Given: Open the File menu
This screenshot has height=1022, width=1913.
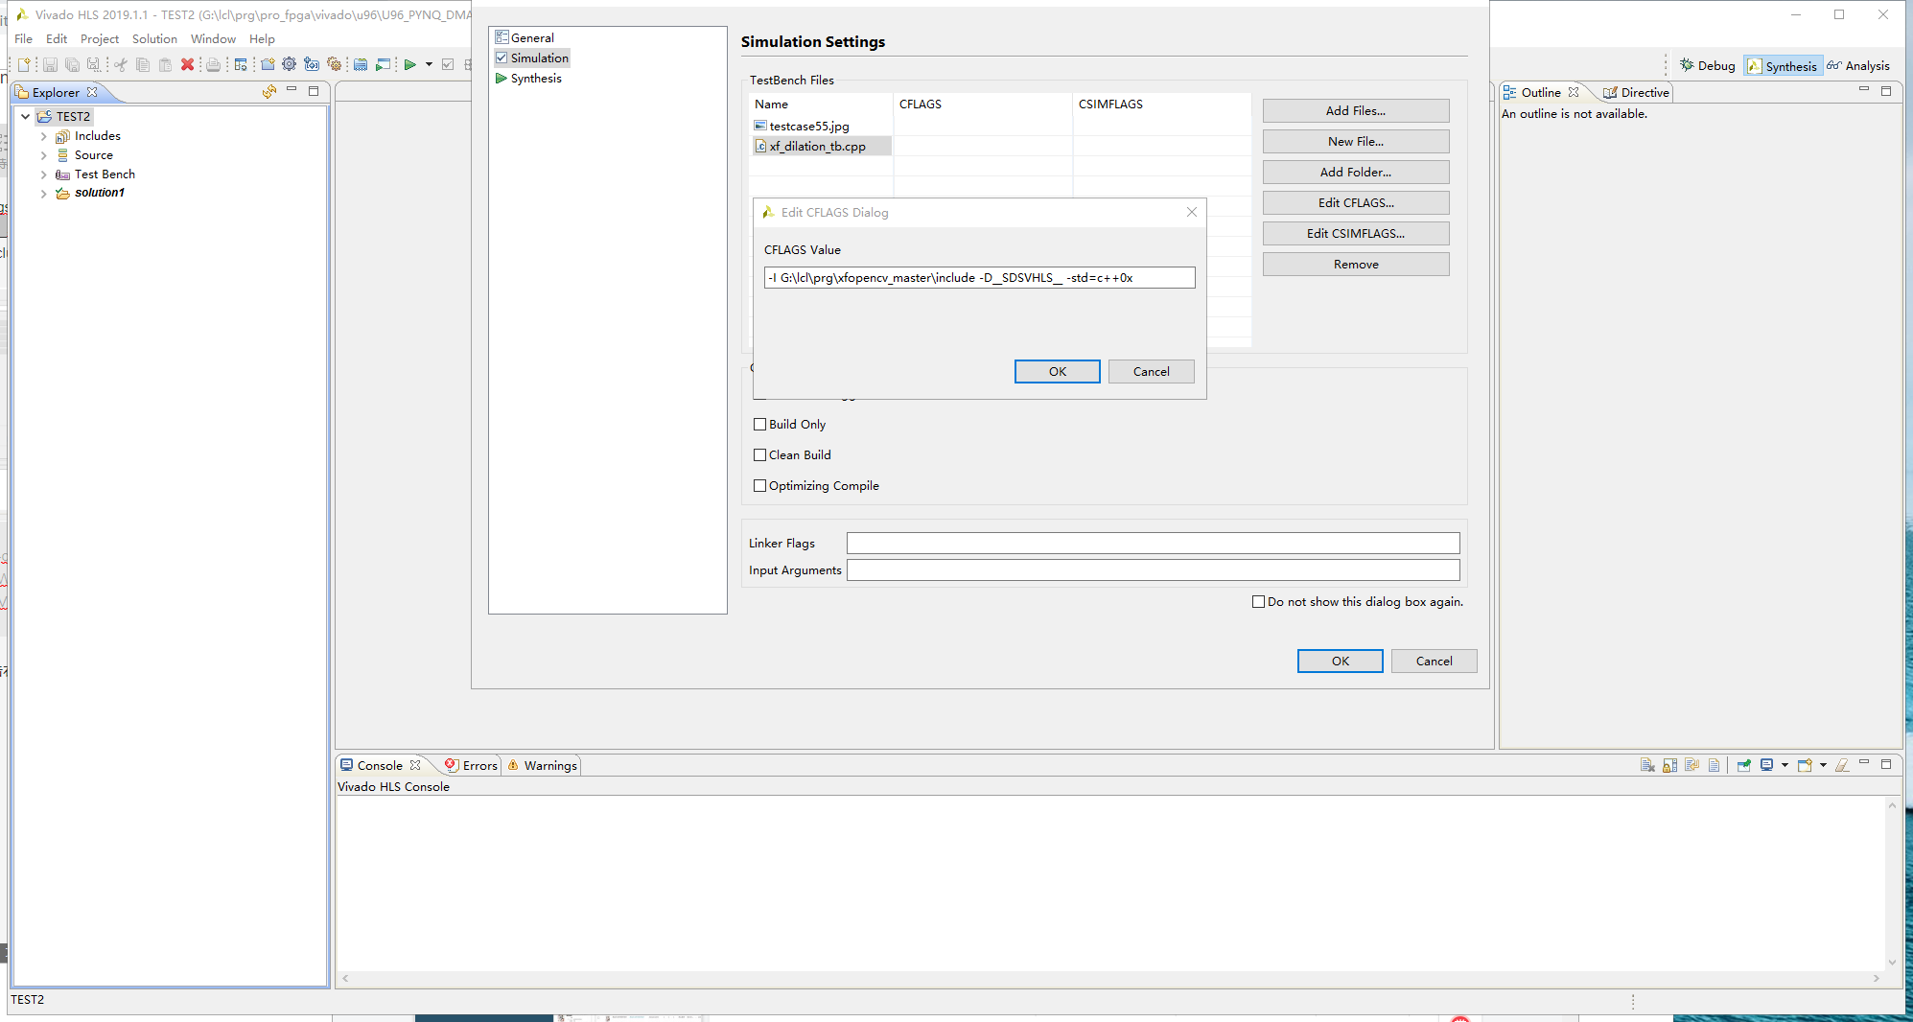Looking at the screenshot, I should click(23, 38).
